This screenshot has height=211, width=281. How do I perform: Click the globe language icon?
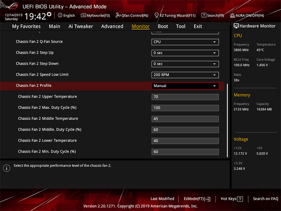point(60,15)
